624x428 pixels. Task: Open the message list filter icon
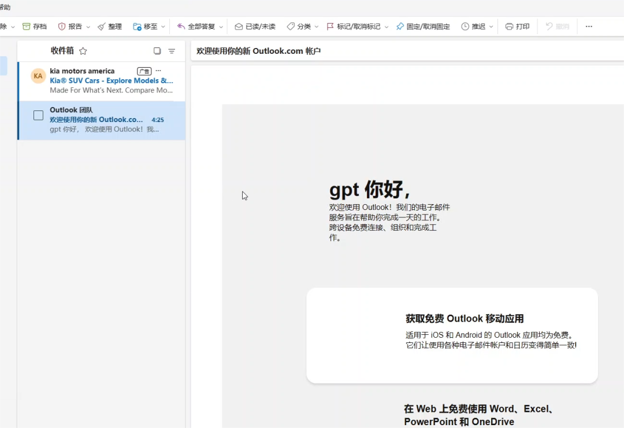pos(172,51)
